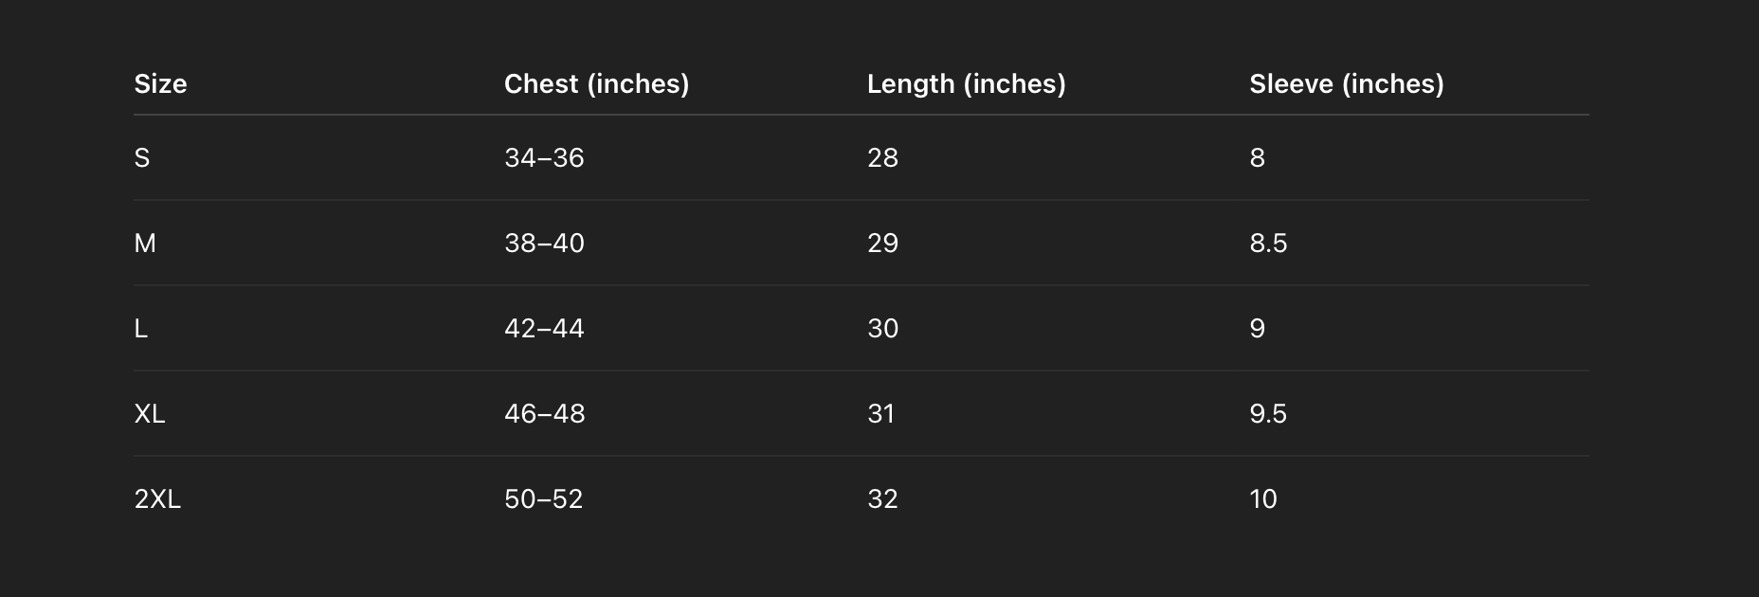Select the L size row label

pyautogui.click(x=141, y=328)
